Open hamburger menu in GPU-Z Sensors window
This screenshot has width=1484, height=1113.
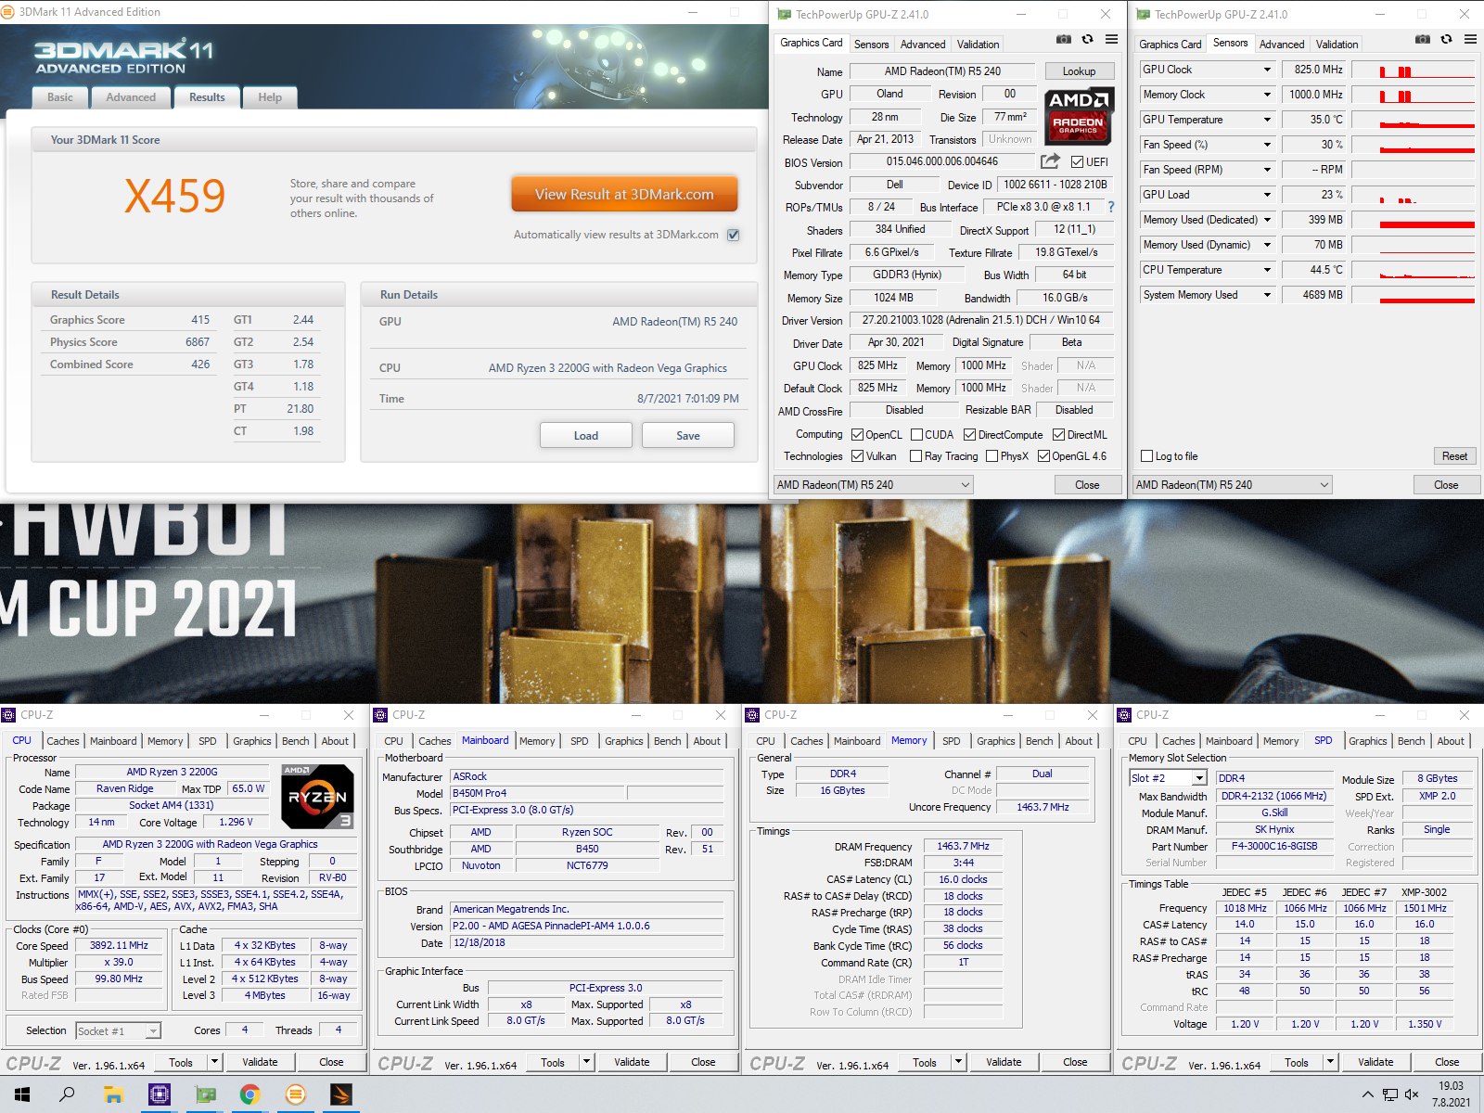tap(1470, 40)
